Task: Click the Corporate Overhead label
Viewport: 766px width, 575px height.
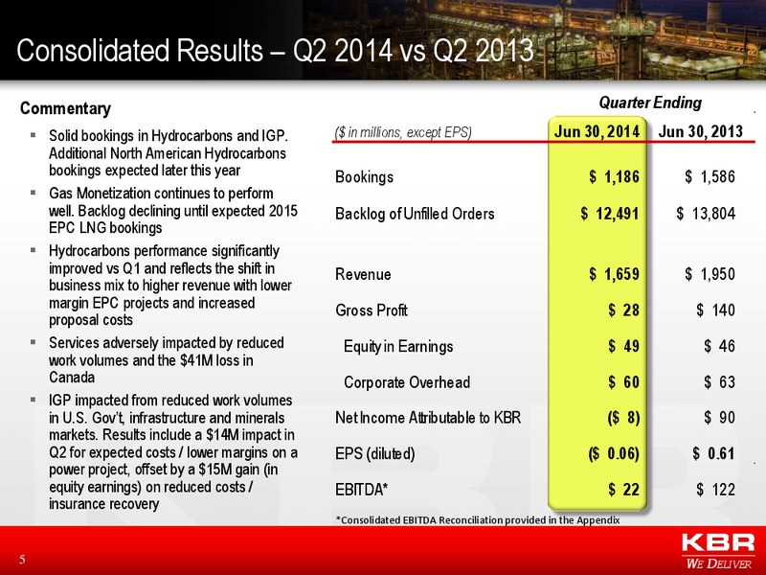Action: pyautogui.click(x=407, y=382)
